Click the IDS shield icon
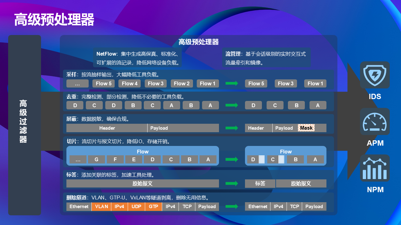Viewport: 401px width, 225px height. click(x=375, y=75)
